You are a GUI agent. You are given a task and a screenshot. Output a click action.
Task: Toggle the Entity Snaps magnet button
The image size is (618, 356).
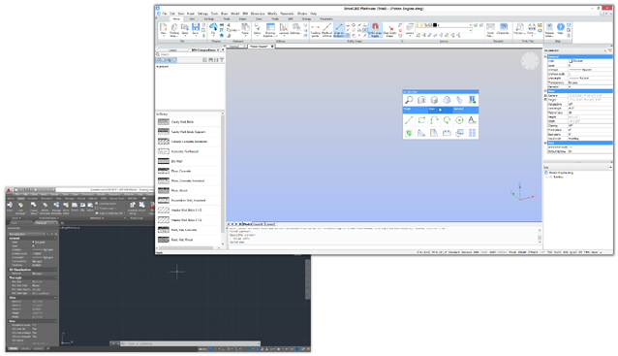point(375,30)
